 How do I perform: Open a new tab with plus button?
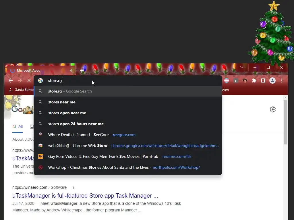click(x=82, y=70)
